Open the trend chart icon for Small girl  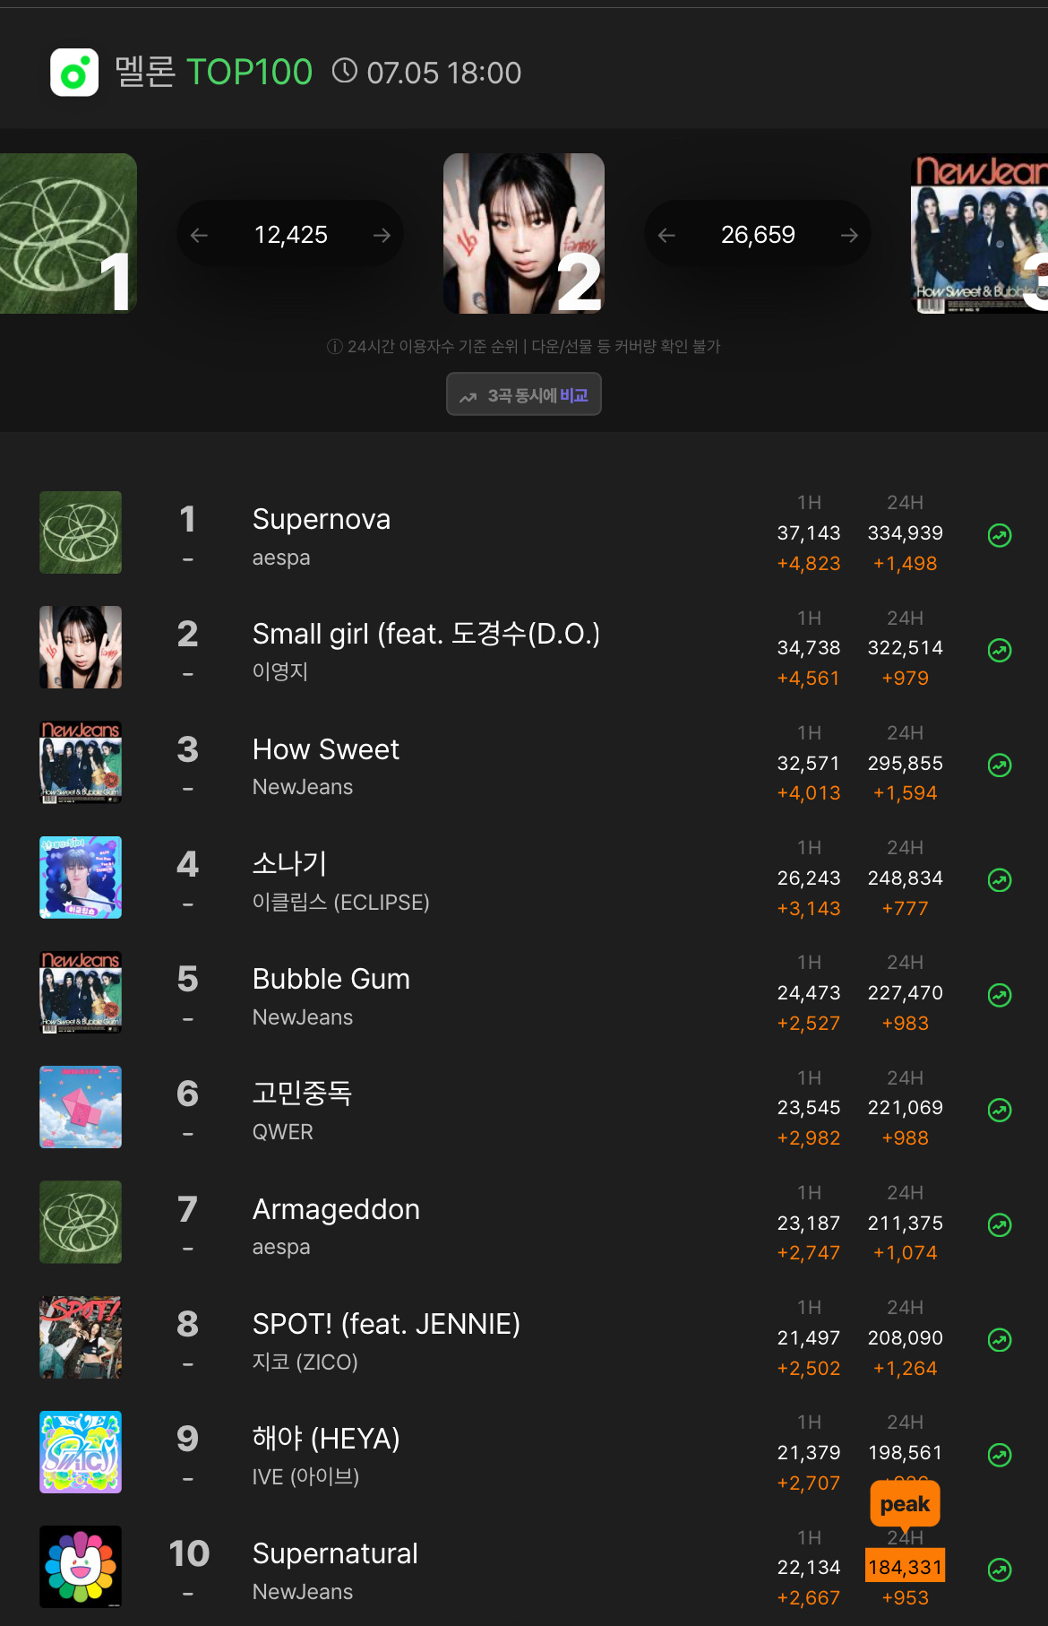[1000, 650]
